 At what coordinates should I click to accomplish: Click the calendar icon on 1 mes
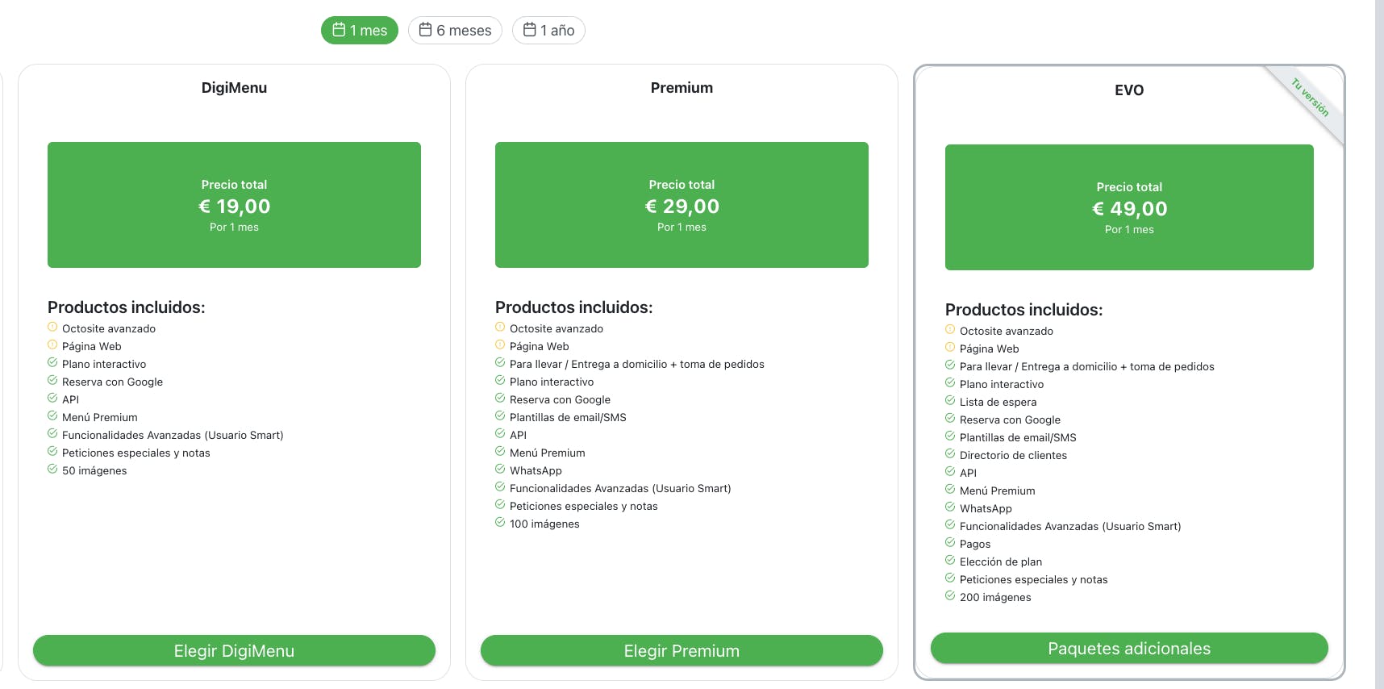click(340, 30)
